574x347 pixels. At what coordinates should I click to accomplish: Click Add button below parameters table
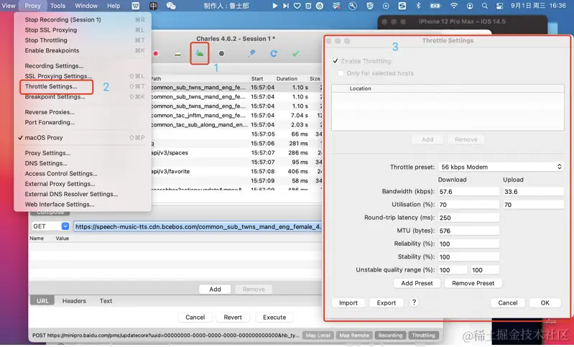(215, 289)
